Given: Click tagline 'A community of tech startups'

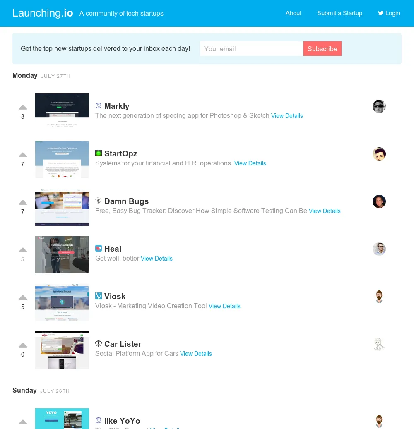Looking at the screenshot, I should point(121,13).
